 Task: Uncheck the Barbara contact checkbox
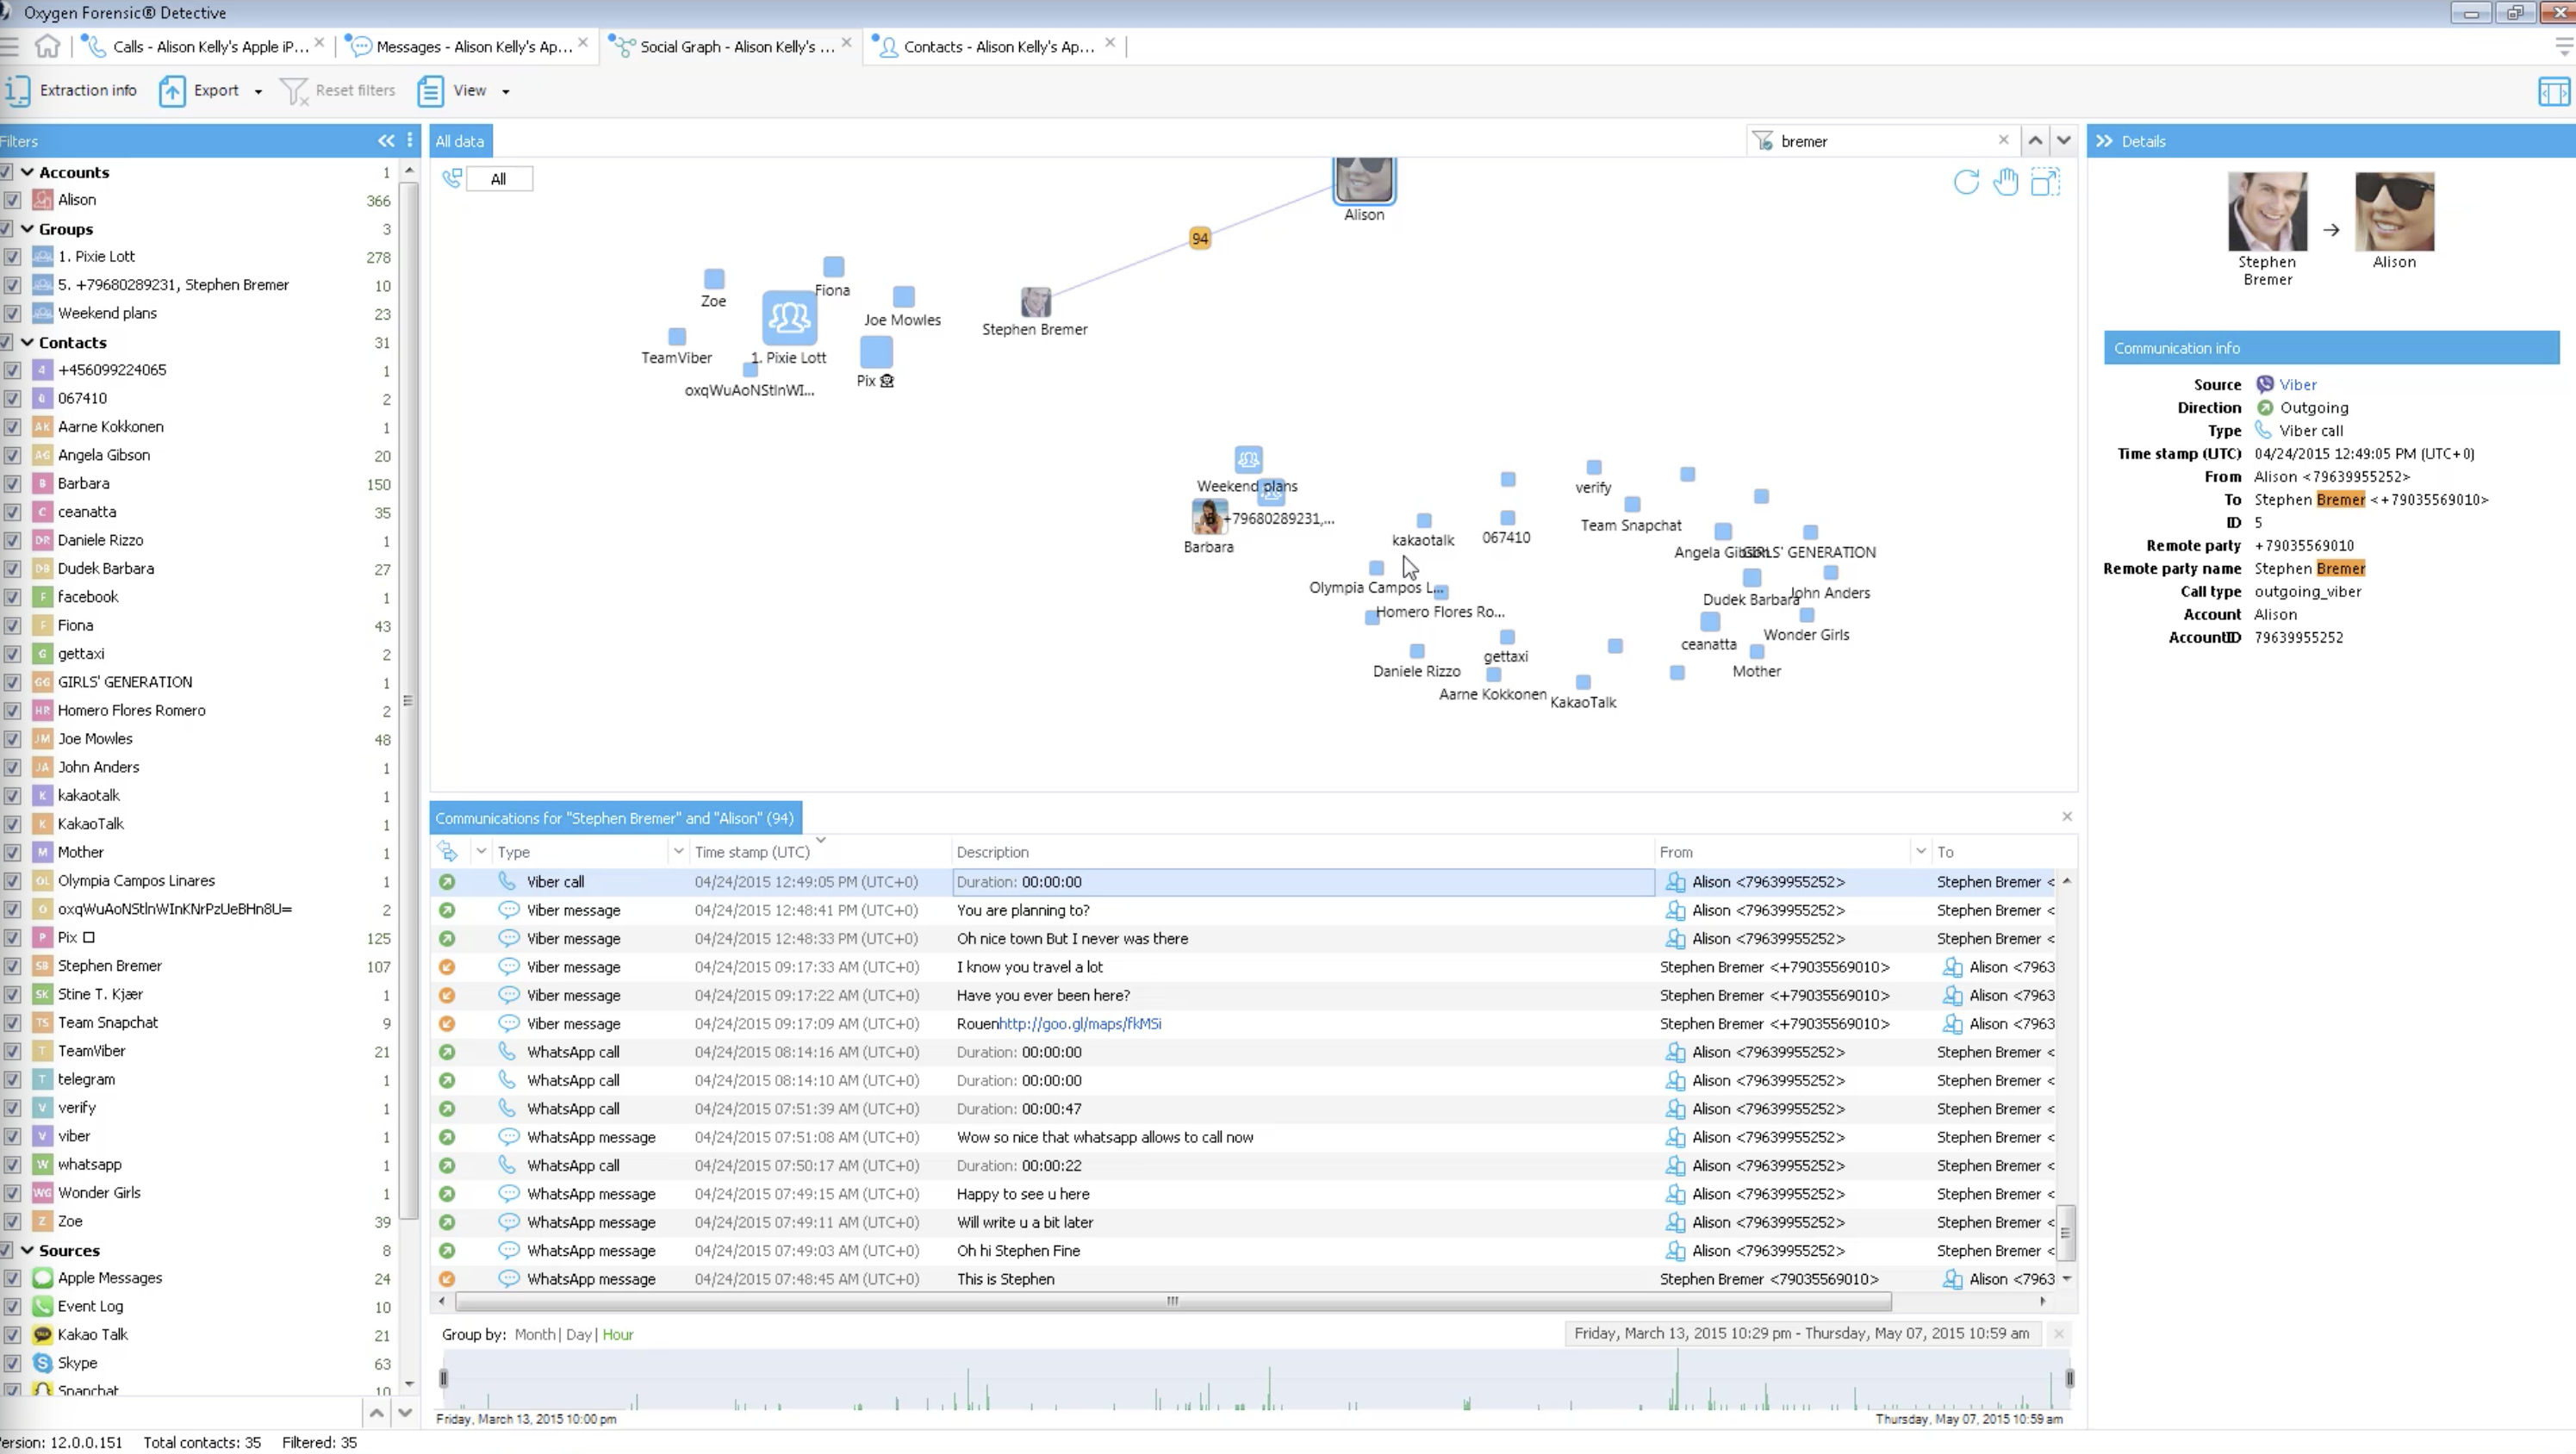pyautogui.click(x=12, y=484)
